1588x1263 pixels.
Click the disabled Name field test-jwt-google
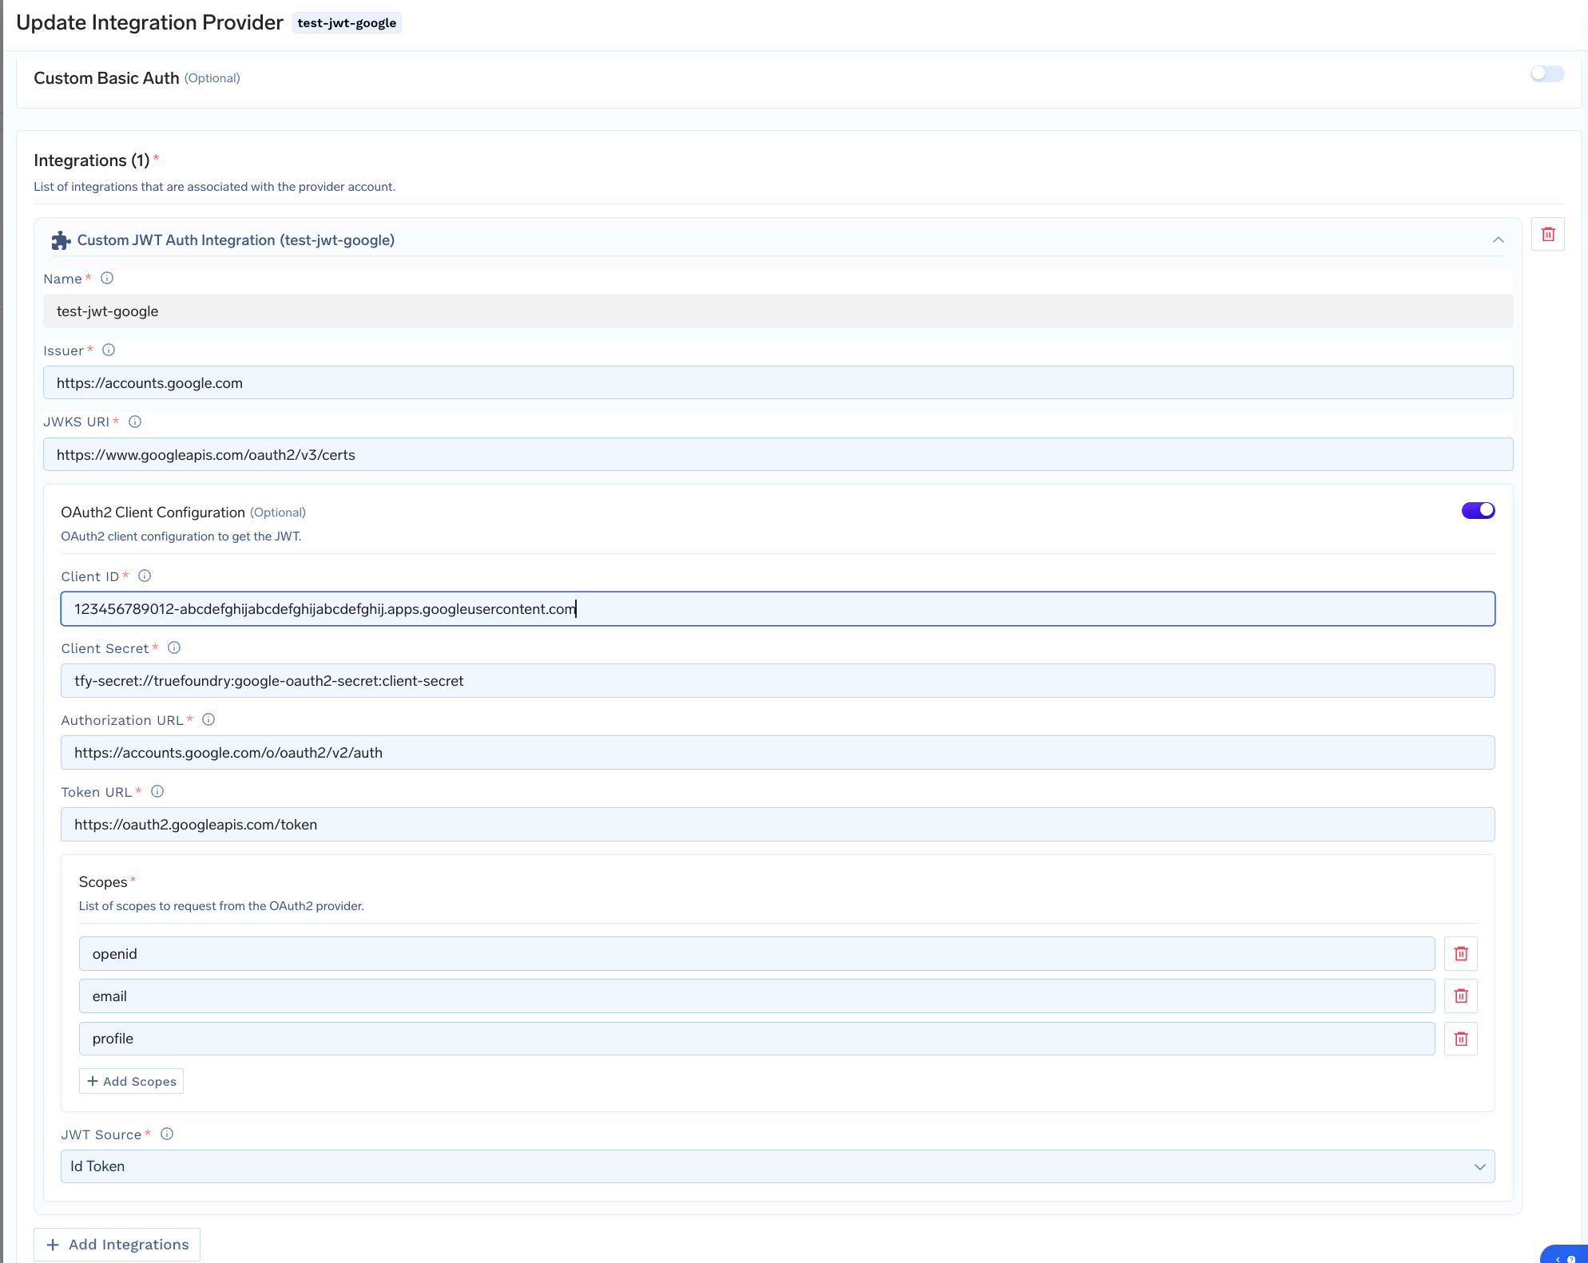[778, 311]
